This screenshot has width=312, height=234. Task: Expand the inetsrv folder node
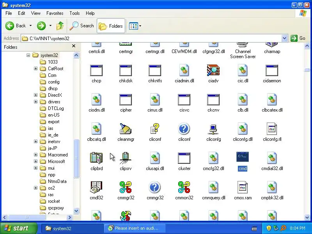pyautogui.click(x=35, y=142)
